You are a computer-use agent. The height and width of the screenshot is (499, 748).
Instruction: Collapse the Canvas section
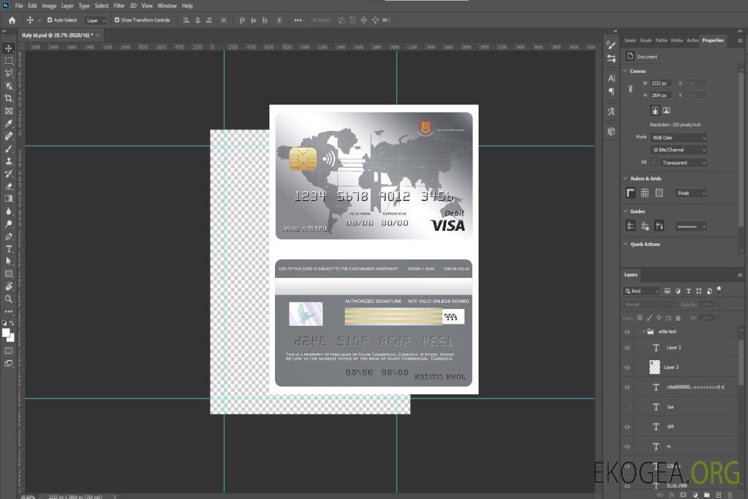pos(625,71)
